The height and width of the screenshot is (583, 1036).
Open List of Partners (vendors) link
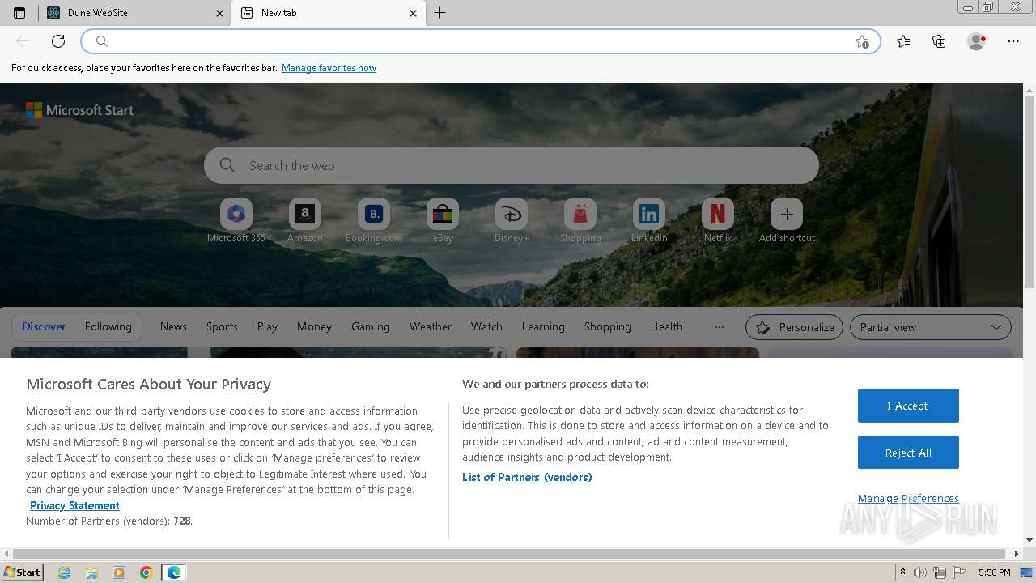point(527,477)
